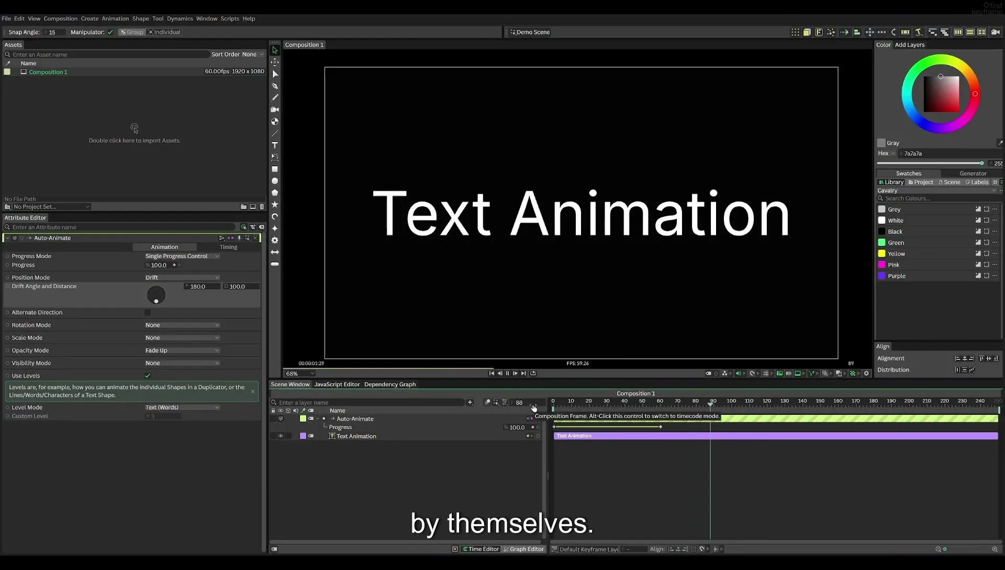This screenshot has height=570, width=1005.
Task: Click the Enter a layer name search field
Action: point(370,402)
